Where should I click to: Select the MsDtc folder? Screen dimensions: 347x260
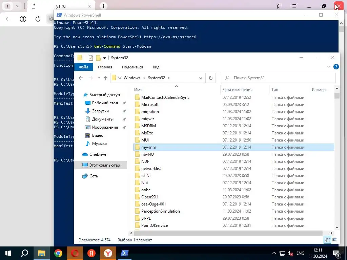tap(147, 133)
